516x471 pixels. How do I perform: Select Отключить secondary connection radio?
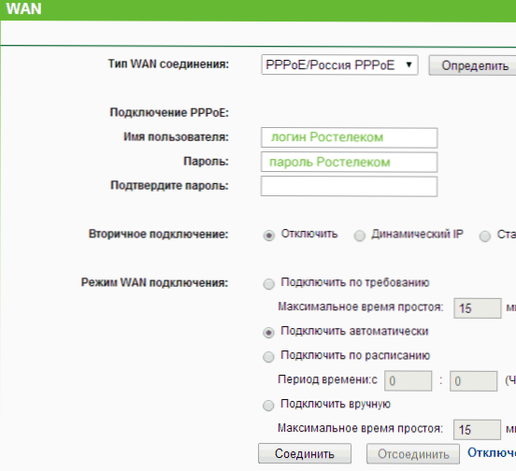(269, 235)
